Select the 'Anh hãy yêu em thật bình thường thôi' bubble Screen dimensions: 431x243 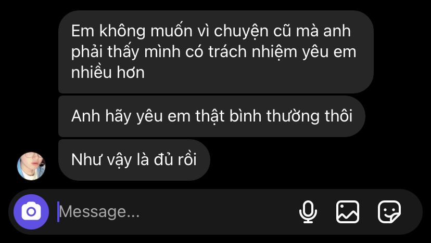[x=212, y=116]
